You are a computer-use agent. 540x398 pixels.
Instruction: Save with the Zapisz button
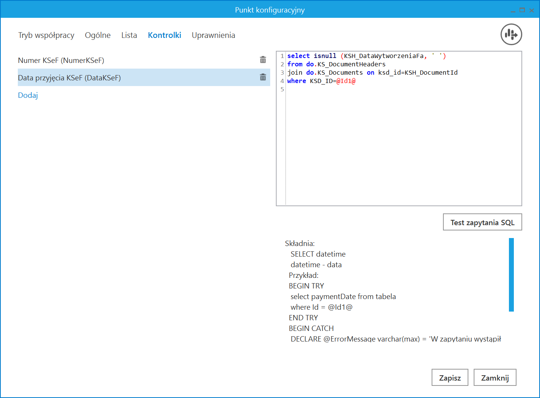pyautogui.click(x=450, y=378)
